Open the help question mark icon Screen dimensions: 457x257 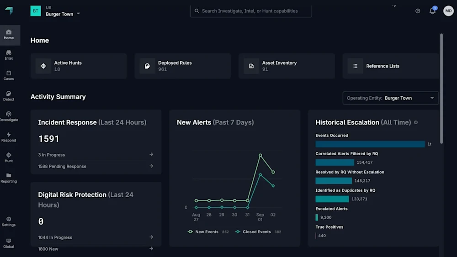[x=418, y=11]
